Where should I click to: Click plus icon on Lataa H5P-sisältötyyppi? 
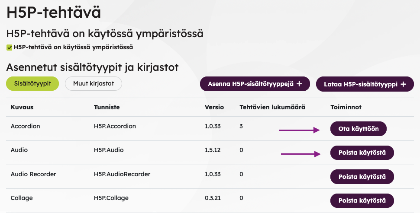[403, 84]
